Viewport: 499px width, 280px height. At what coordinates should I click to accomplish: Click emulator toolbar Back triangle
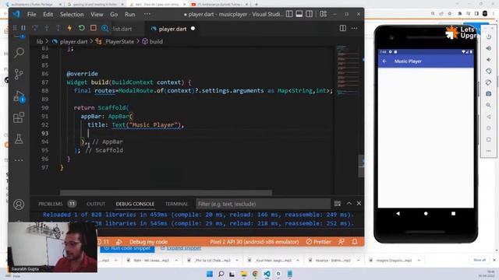point(489,117)
